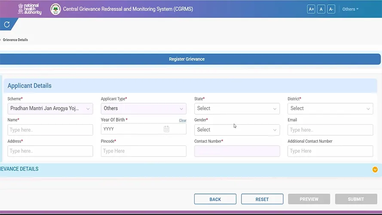Reset font size with the A button
Viewport: 382px width, 215px height.
(321, 9)
